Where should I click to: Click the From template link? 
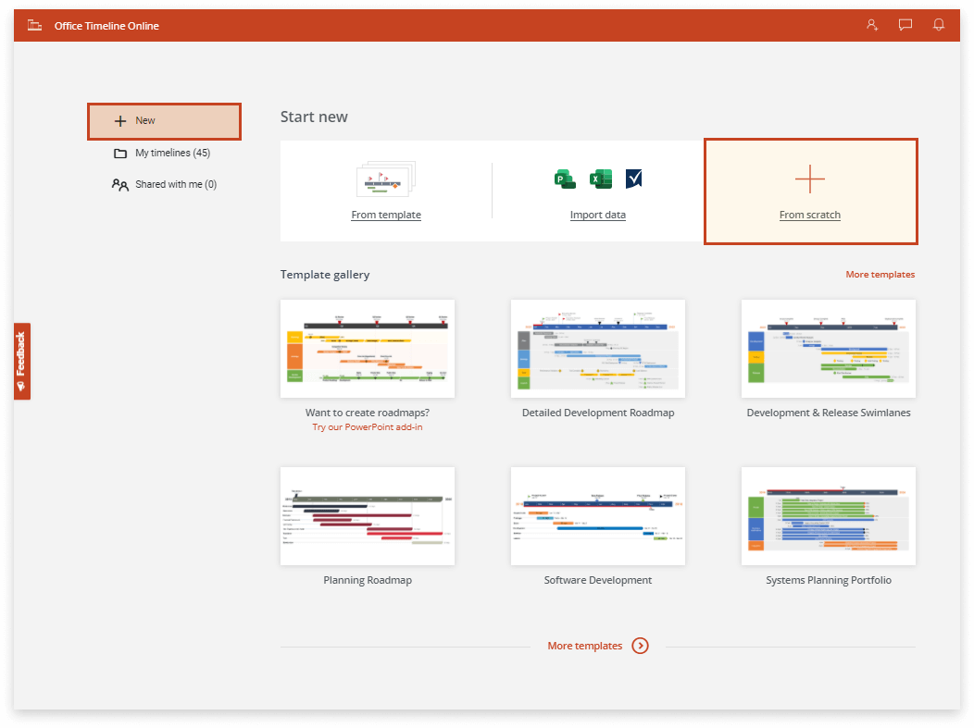point(386,214)
